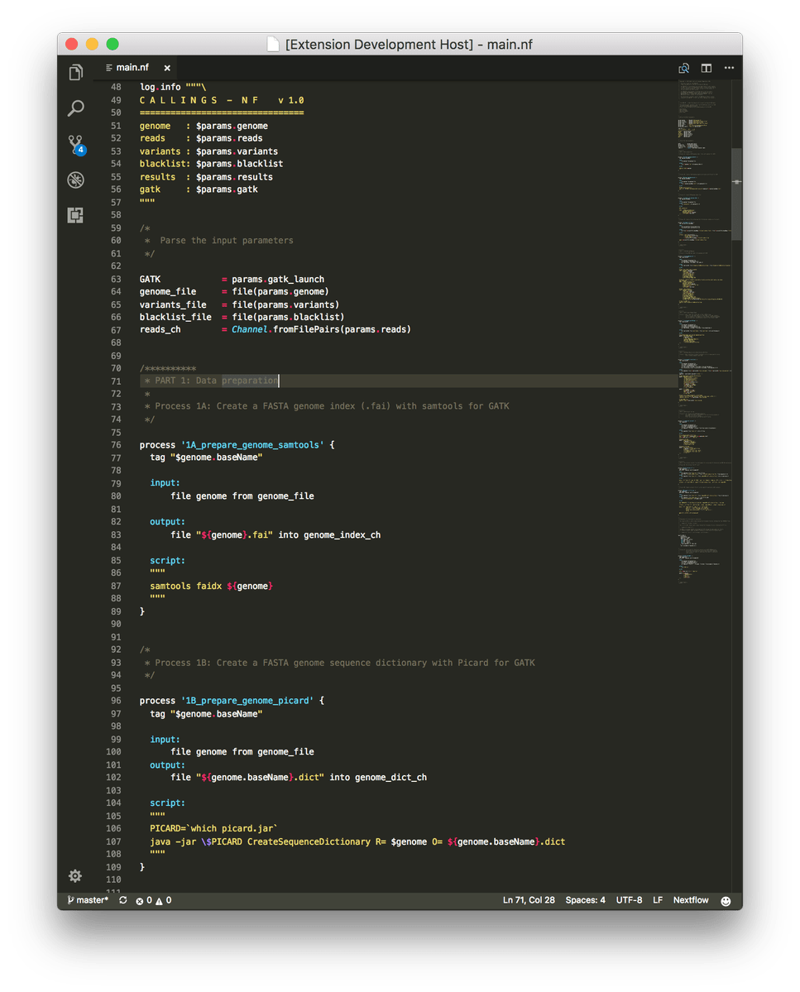Change the Spaces: 4 indentation setting
Image resolution: width=800 pixels, height=992 pixels.
[585, 900]
